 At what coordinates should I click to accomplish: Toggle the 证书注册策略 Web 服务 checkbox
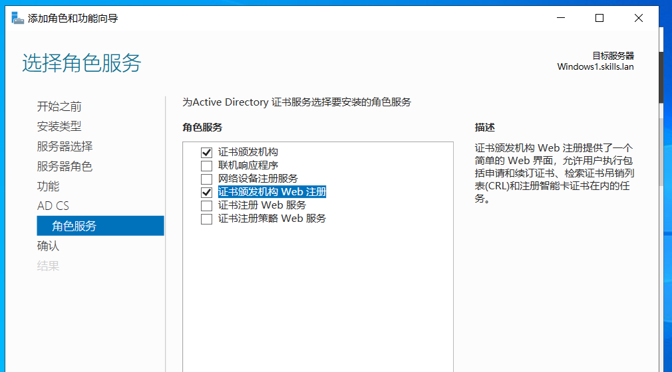(x=206, y=219)
